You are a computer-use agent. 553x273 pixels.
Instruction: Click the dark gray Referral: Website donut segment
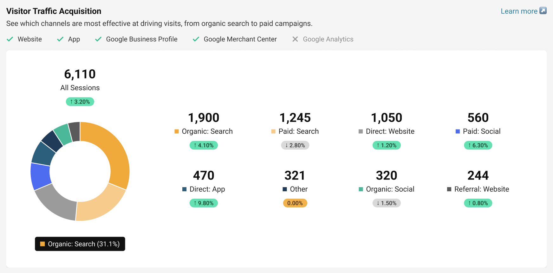point(75,131)
